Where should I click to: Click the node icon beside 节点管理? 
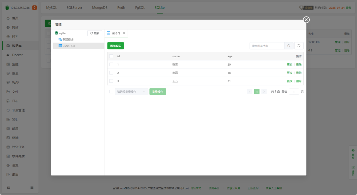8,110
